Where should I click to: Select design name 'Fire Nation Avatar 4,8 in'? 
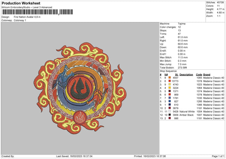coord(27,17)
